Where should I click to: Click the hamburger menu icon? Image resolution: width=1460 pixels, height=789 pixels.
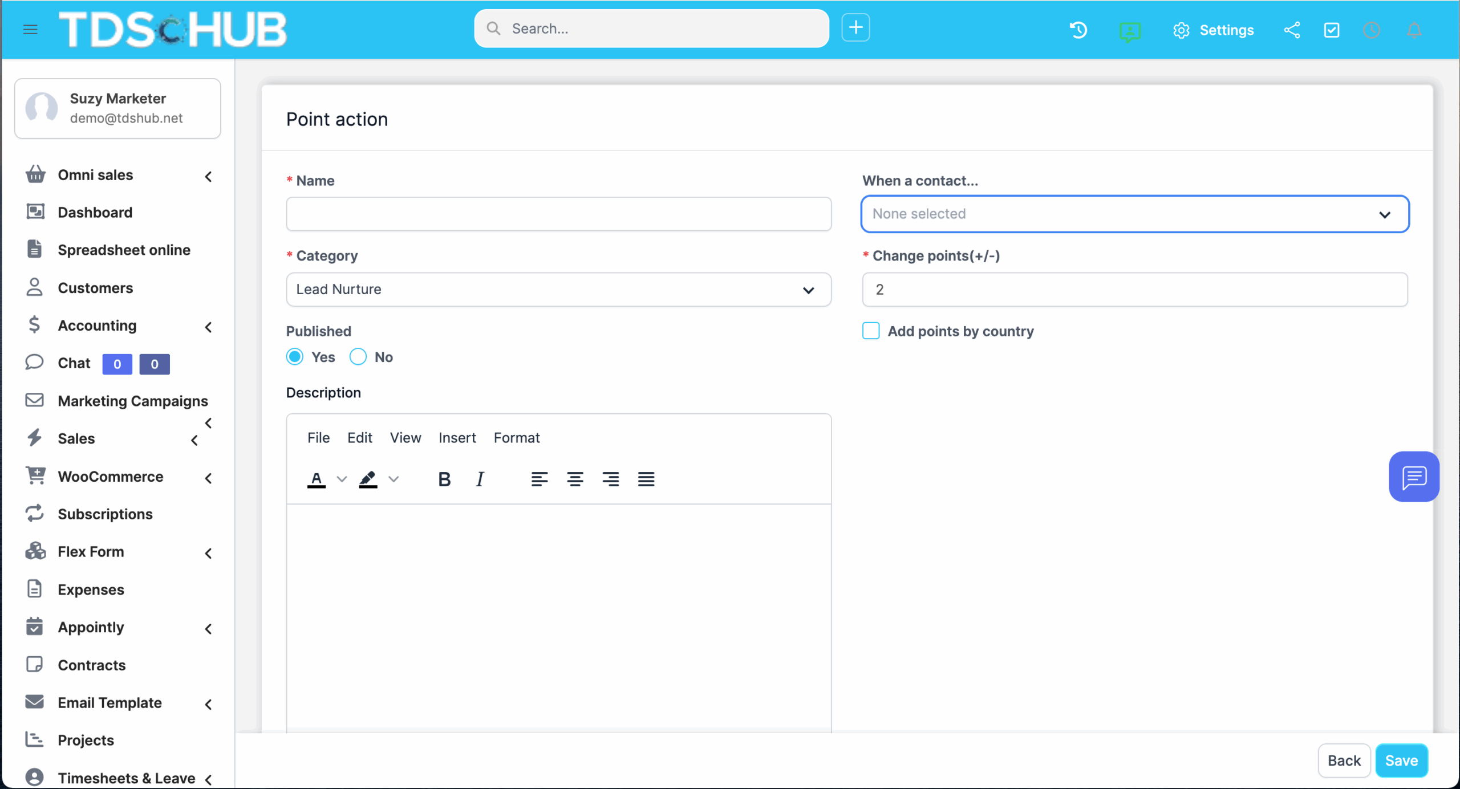click(x=30, y=29)
